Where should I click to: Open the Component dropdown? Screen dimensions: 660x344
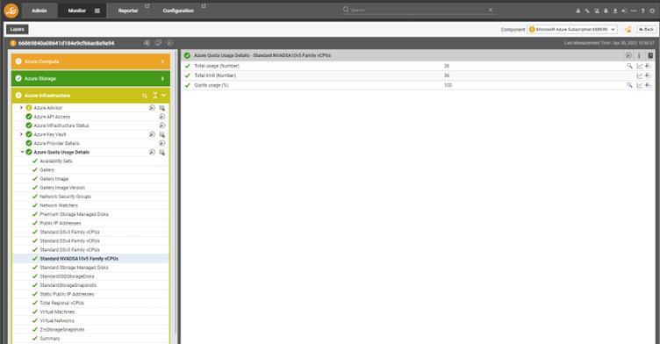point(572,30)
